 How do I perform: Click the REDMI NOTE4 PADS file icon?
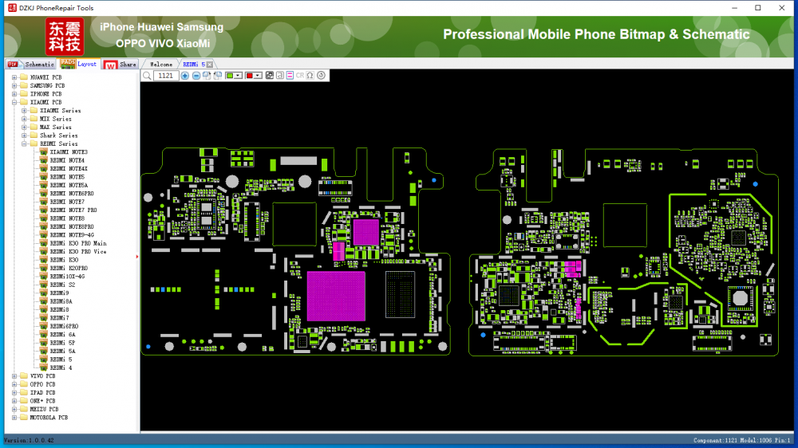point(44,160)
